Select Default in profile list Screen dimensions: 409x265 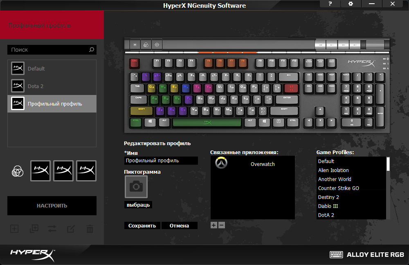pos(52,68)
